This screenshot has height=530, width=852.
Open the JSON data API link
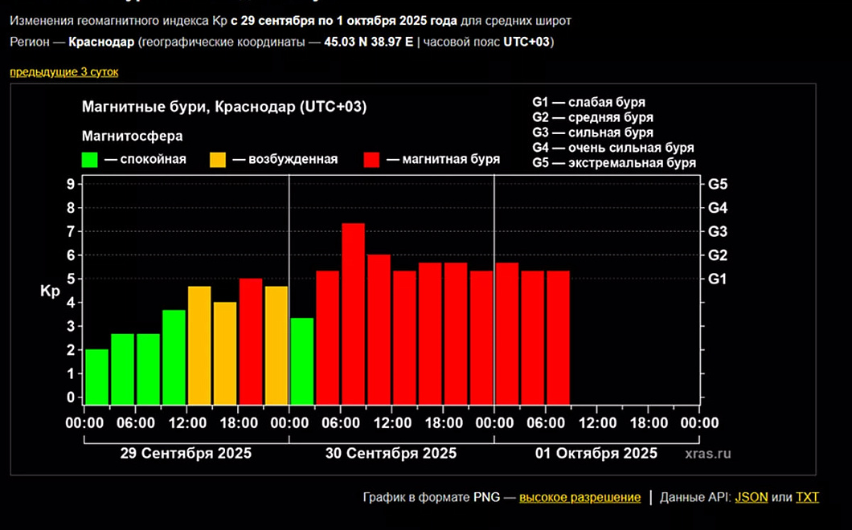pyautogui.click(x=751, y=497)
